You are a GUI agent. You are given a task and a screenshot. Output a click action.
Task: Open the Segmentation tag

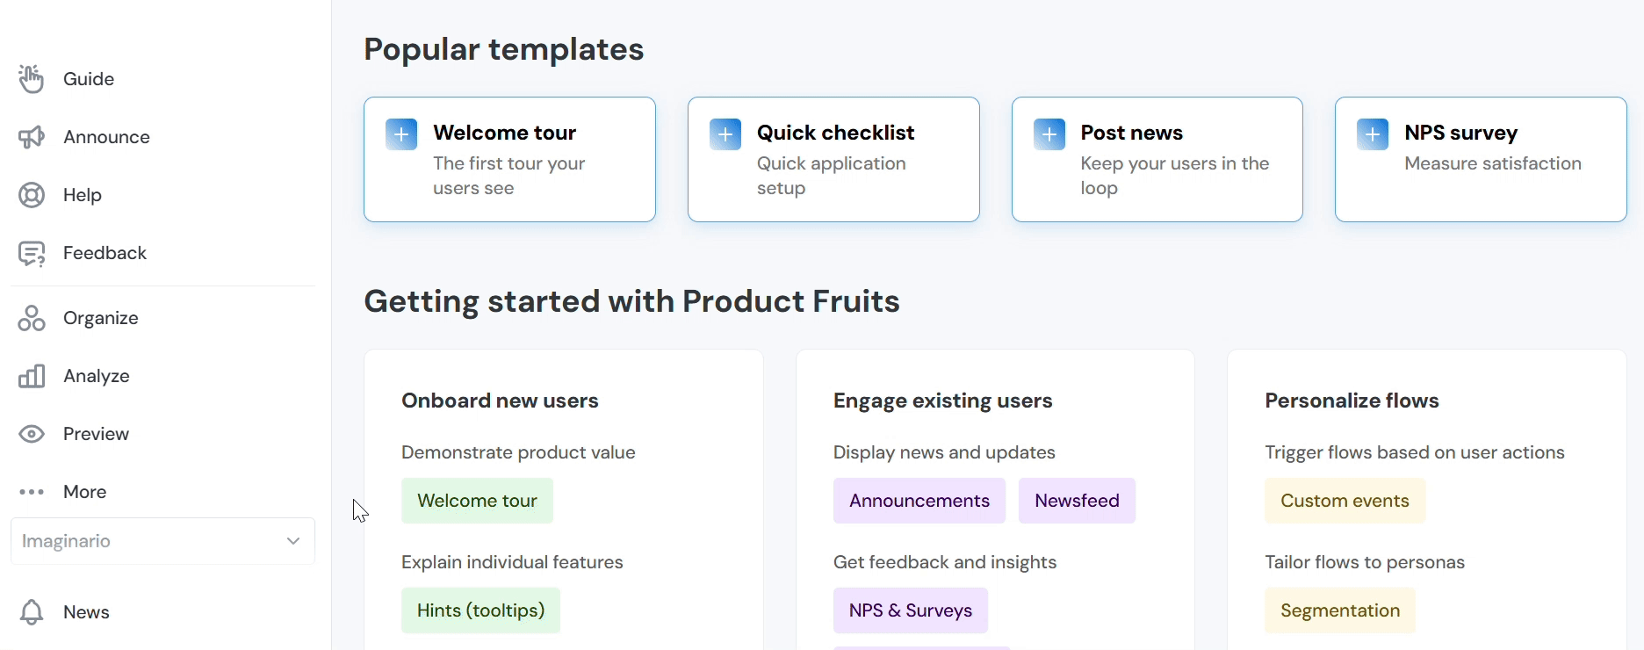point(1339,610)
